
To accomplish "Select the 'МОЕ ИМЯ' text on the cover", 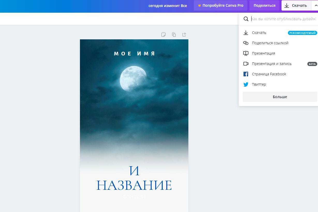I will pos(134,54).
